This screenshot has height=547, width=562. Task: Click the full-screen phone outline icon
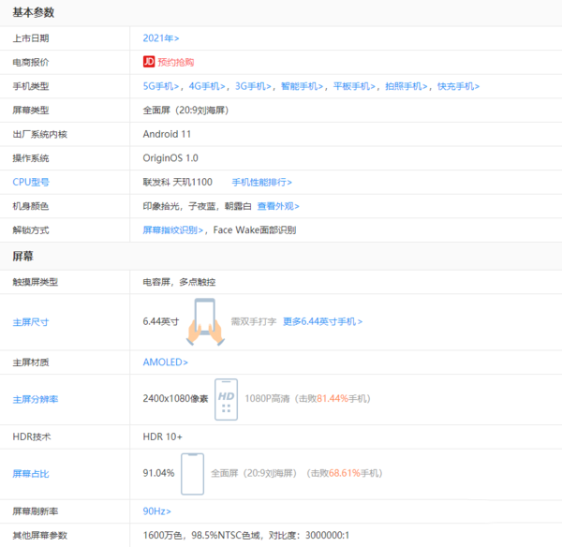192,473
